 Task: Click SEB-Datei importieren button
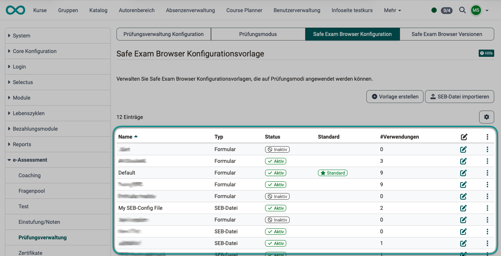pyautogui.click(x=460, y=97)
